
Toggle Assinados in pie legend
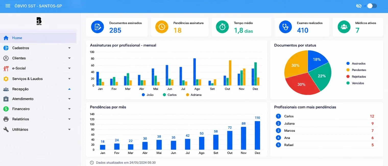tap(356, 64)
